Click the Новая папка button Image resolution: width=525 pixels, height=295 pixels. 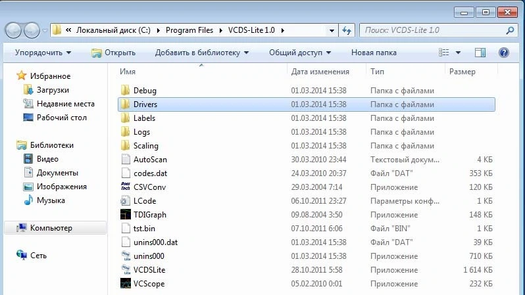pyautogui.click(x=374, y=53)
